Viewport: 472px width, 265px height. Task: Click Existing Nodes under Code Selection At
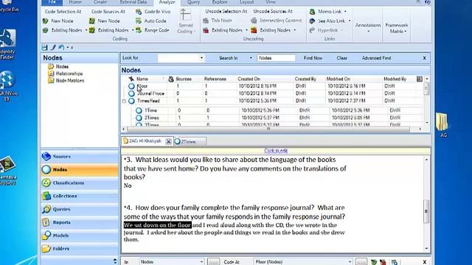pos(63,30)
